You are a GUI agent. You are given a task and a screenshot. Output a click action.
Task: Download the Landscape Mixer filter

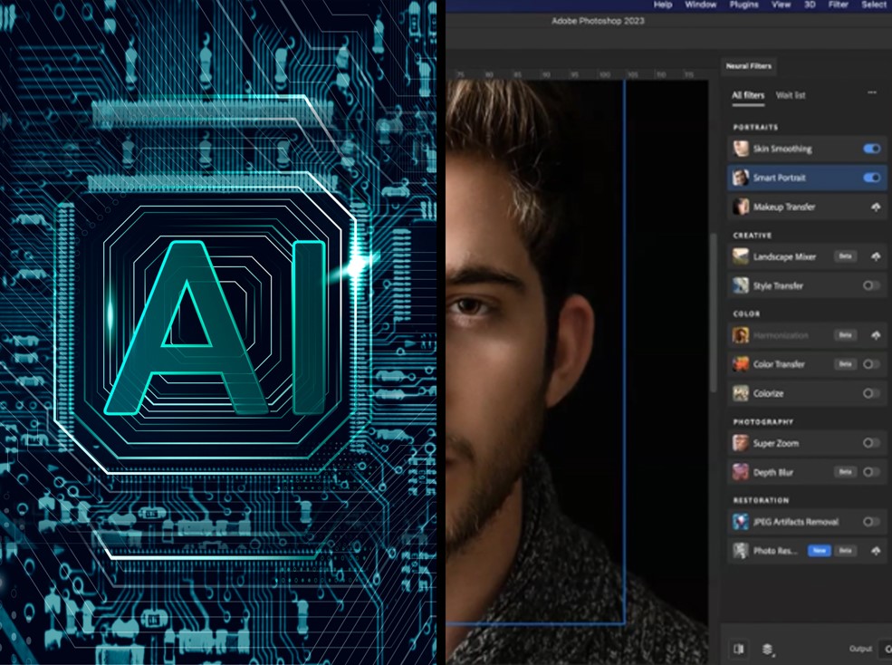pos(876,256)
